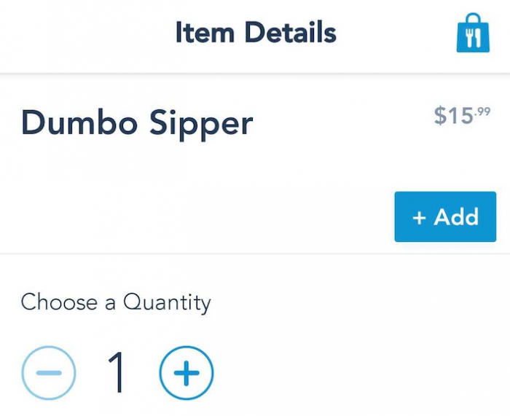Click the $15.99 price label
This screenshot has width=510, height=416.
coord(462,115)
